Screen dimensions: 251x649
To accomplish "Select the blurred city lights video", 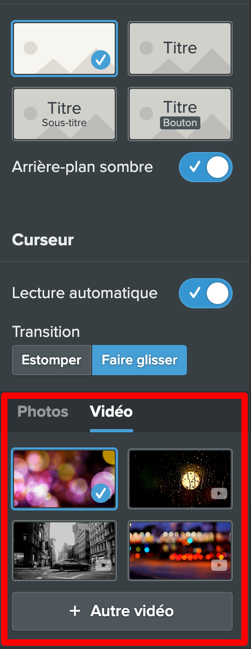I will pos(180,550).
